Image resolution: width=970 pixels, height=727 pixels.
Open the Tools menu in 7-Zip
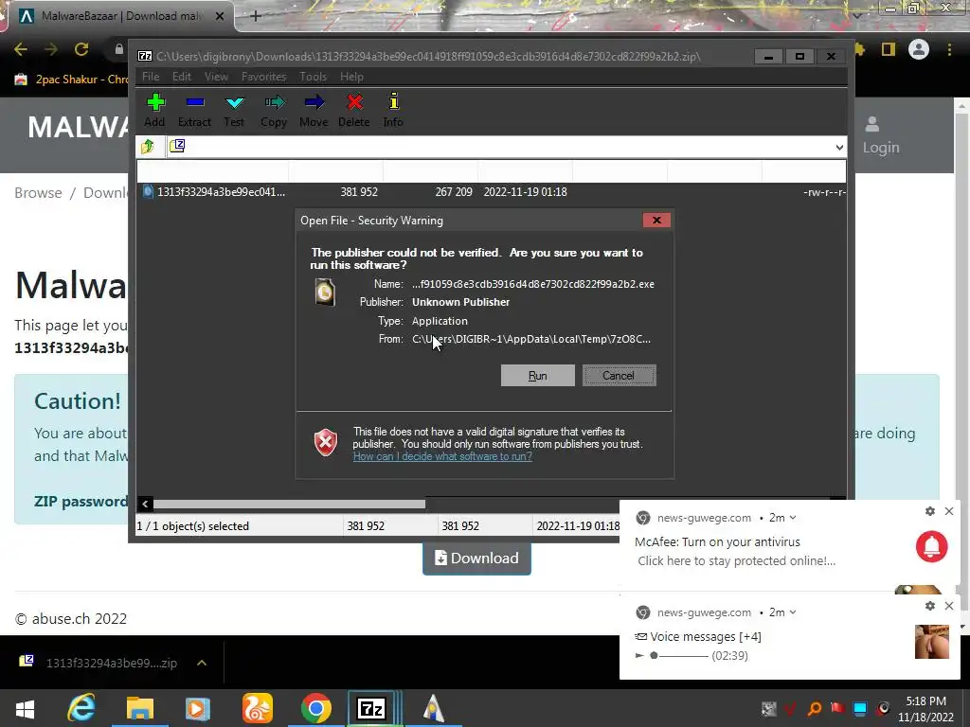coord(313,77)
